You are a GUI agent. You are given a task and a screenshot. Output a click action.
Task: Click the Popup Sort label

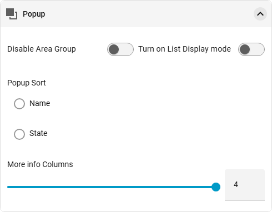pos(27,83)
